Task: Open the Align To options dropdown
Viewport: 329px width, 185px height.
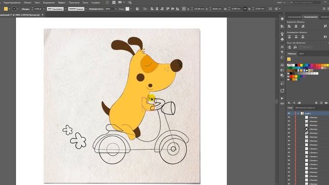Action: click(x=145, y=9)
